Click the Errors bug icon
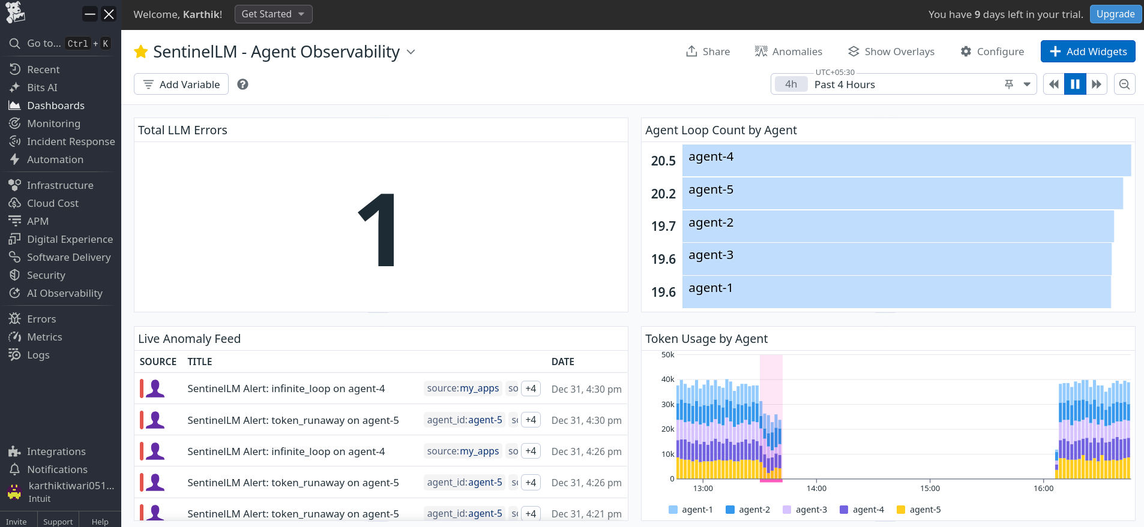The width and height of the screenshot is (1144, 527). (x=14, y=319)
